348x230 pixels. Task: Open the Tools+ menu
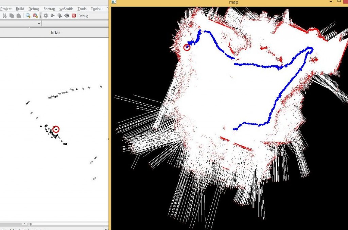(x=96, y=9)
